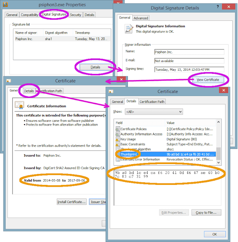Viewport: 238px width, 242px height.
Task: Click the Timestamp column header
Action: coord(92,33)
